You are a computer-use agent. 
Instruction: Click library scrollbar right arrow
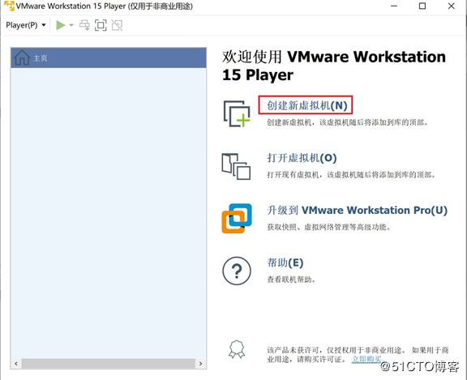click(x=200, y=363)
